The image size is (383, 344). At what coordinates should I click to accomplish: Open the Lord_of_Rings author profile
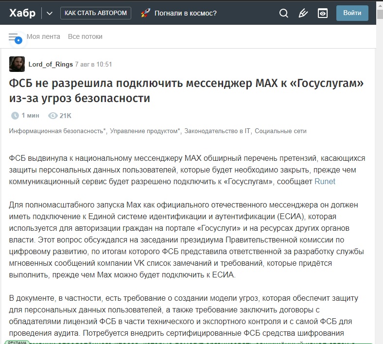51,64
